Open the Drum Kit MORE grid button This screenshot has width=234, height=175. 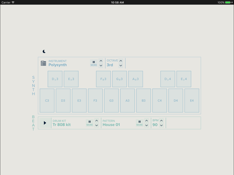90,123
